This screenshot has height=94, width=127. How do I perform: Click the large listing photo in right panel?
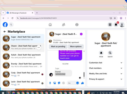[x=106, y=36]
